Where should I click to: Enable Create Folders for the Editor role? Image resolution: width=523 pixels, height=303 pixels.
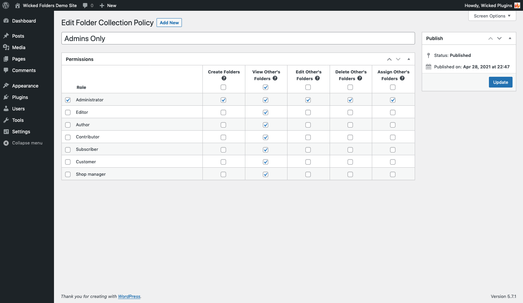pyautogui.click(x=223, y=112)
